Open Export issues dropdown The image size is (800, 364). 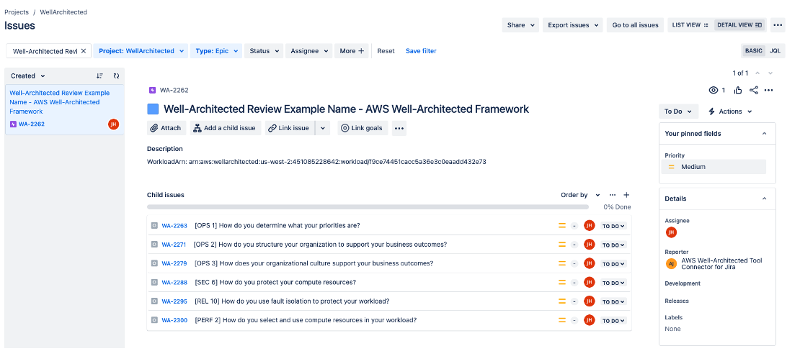coord(573,25)
